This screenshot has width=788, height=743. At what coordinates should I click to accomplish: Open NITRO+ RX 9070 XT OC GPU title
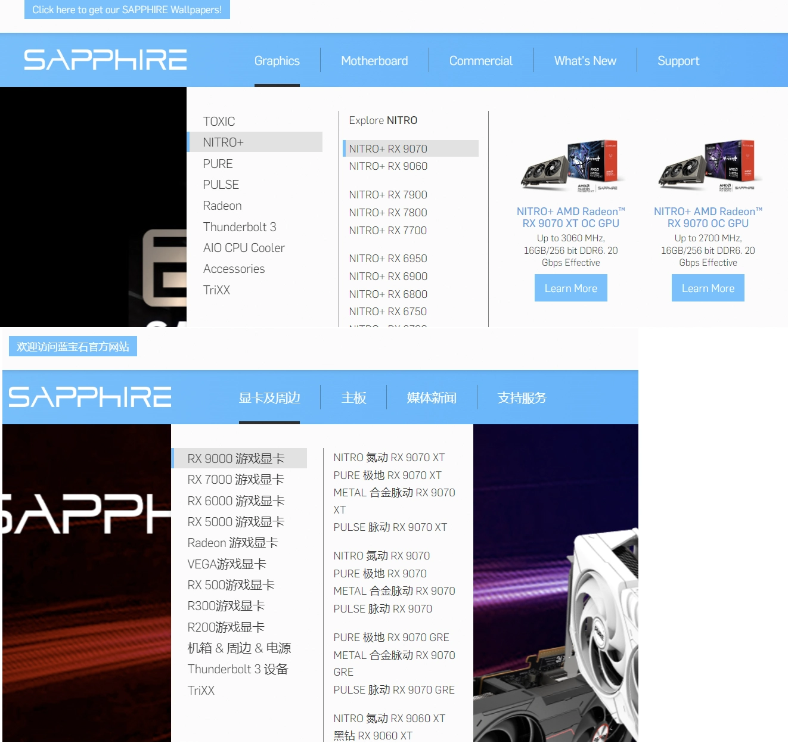click(x=571, y=217)
